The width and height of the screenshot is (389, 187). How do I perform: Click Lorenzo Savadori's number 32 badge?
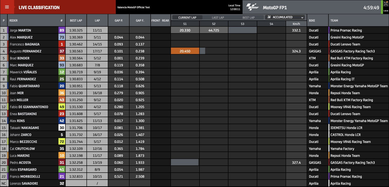[62, 183]
